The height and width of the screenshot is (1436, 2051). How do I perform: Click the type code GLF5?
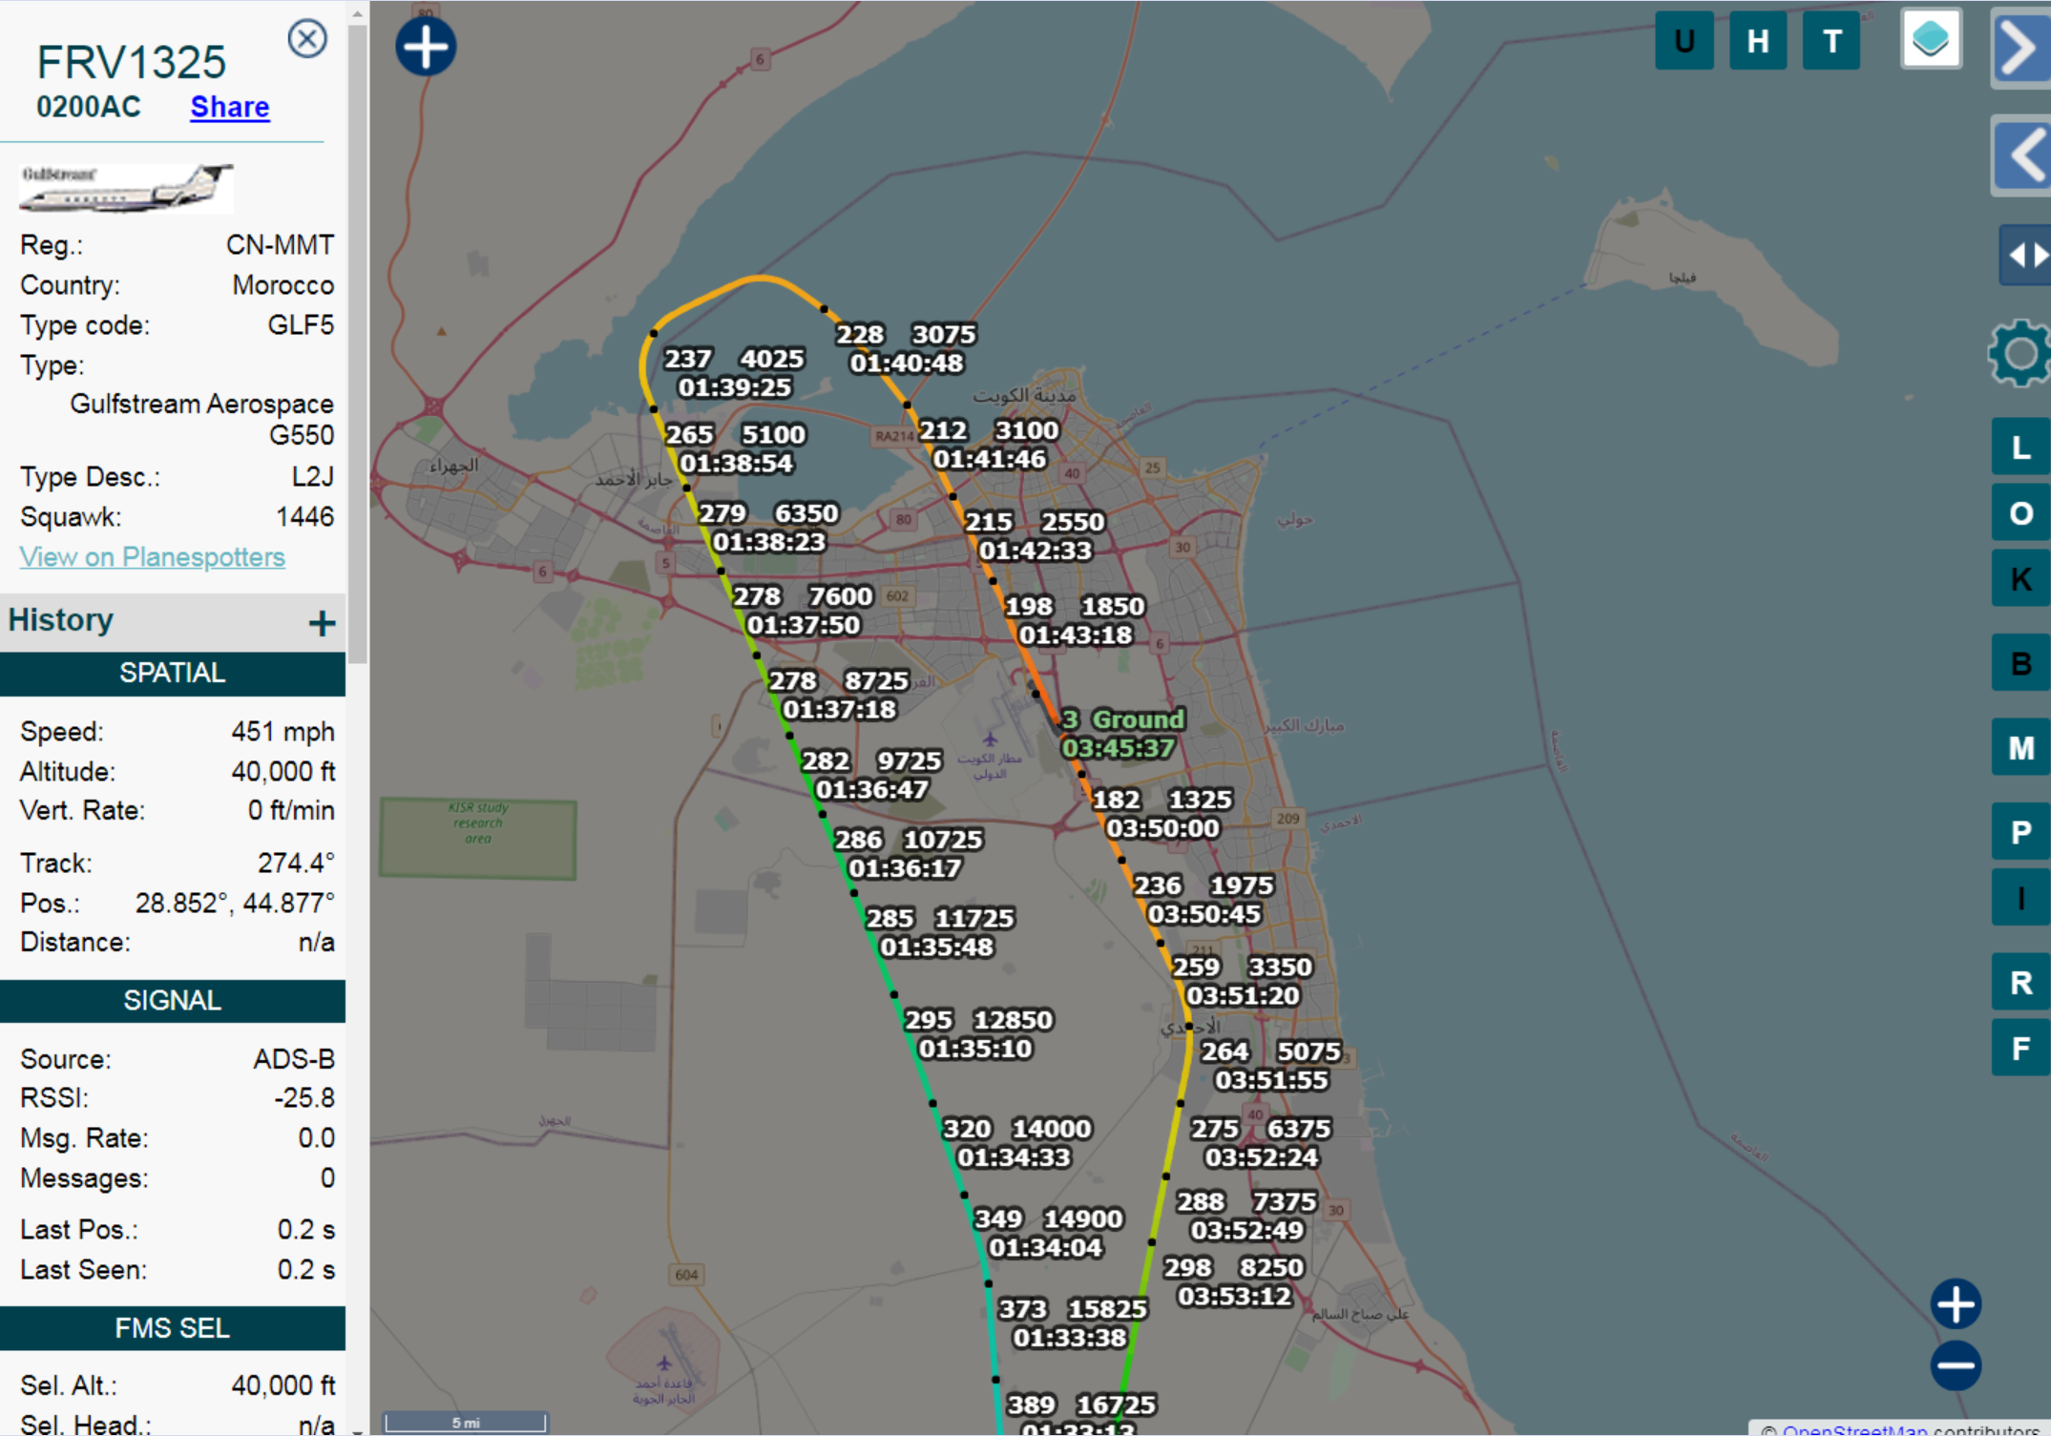pyautogui.click(x=301, y=325)
